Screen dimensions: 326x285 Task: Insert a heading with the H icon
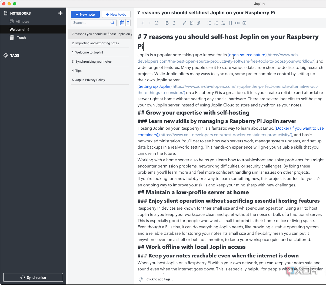coord(230,23)
